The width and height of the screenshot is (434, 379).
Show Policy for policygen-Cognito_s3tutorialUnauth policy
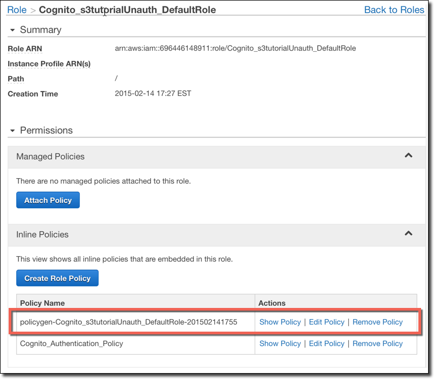tap(280, 322)
